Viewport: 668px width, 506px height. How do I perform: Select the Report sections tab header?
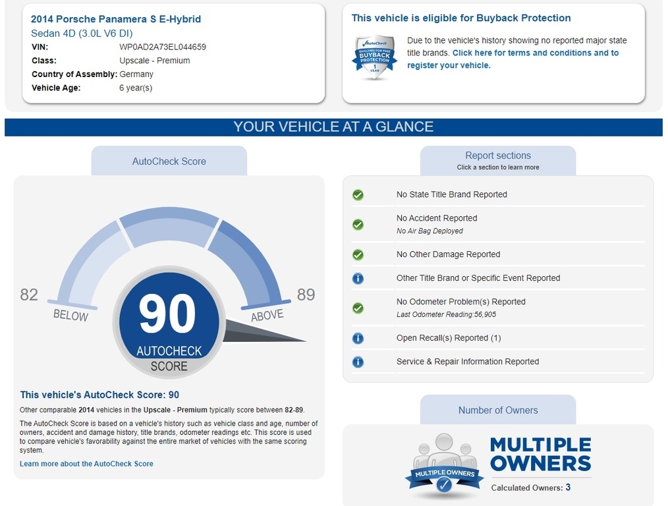(497, 160)
